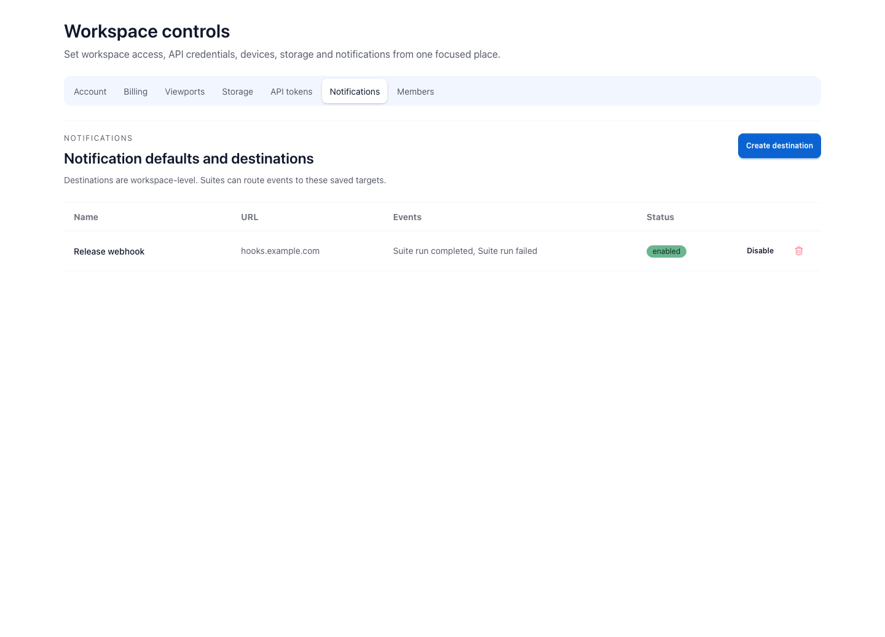885x637 pixels.
Task: Select the Notifications tab
Action: 355,92
